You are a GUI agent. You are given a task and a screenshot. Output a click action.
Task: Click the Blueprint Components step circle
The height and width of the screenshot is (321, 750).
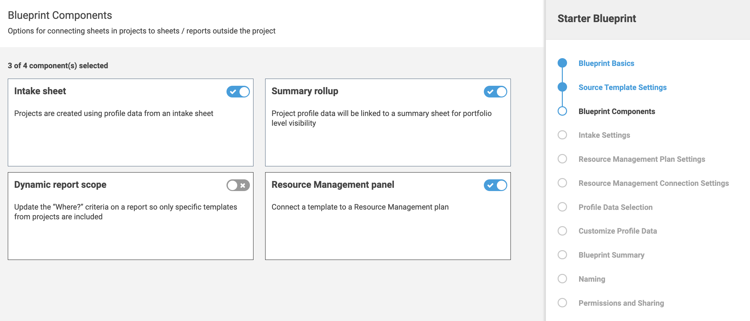(x=562, y=111)
